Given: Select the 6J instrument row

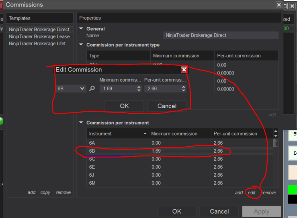Looking at the screenshot, I should click(x=180, y=175).
